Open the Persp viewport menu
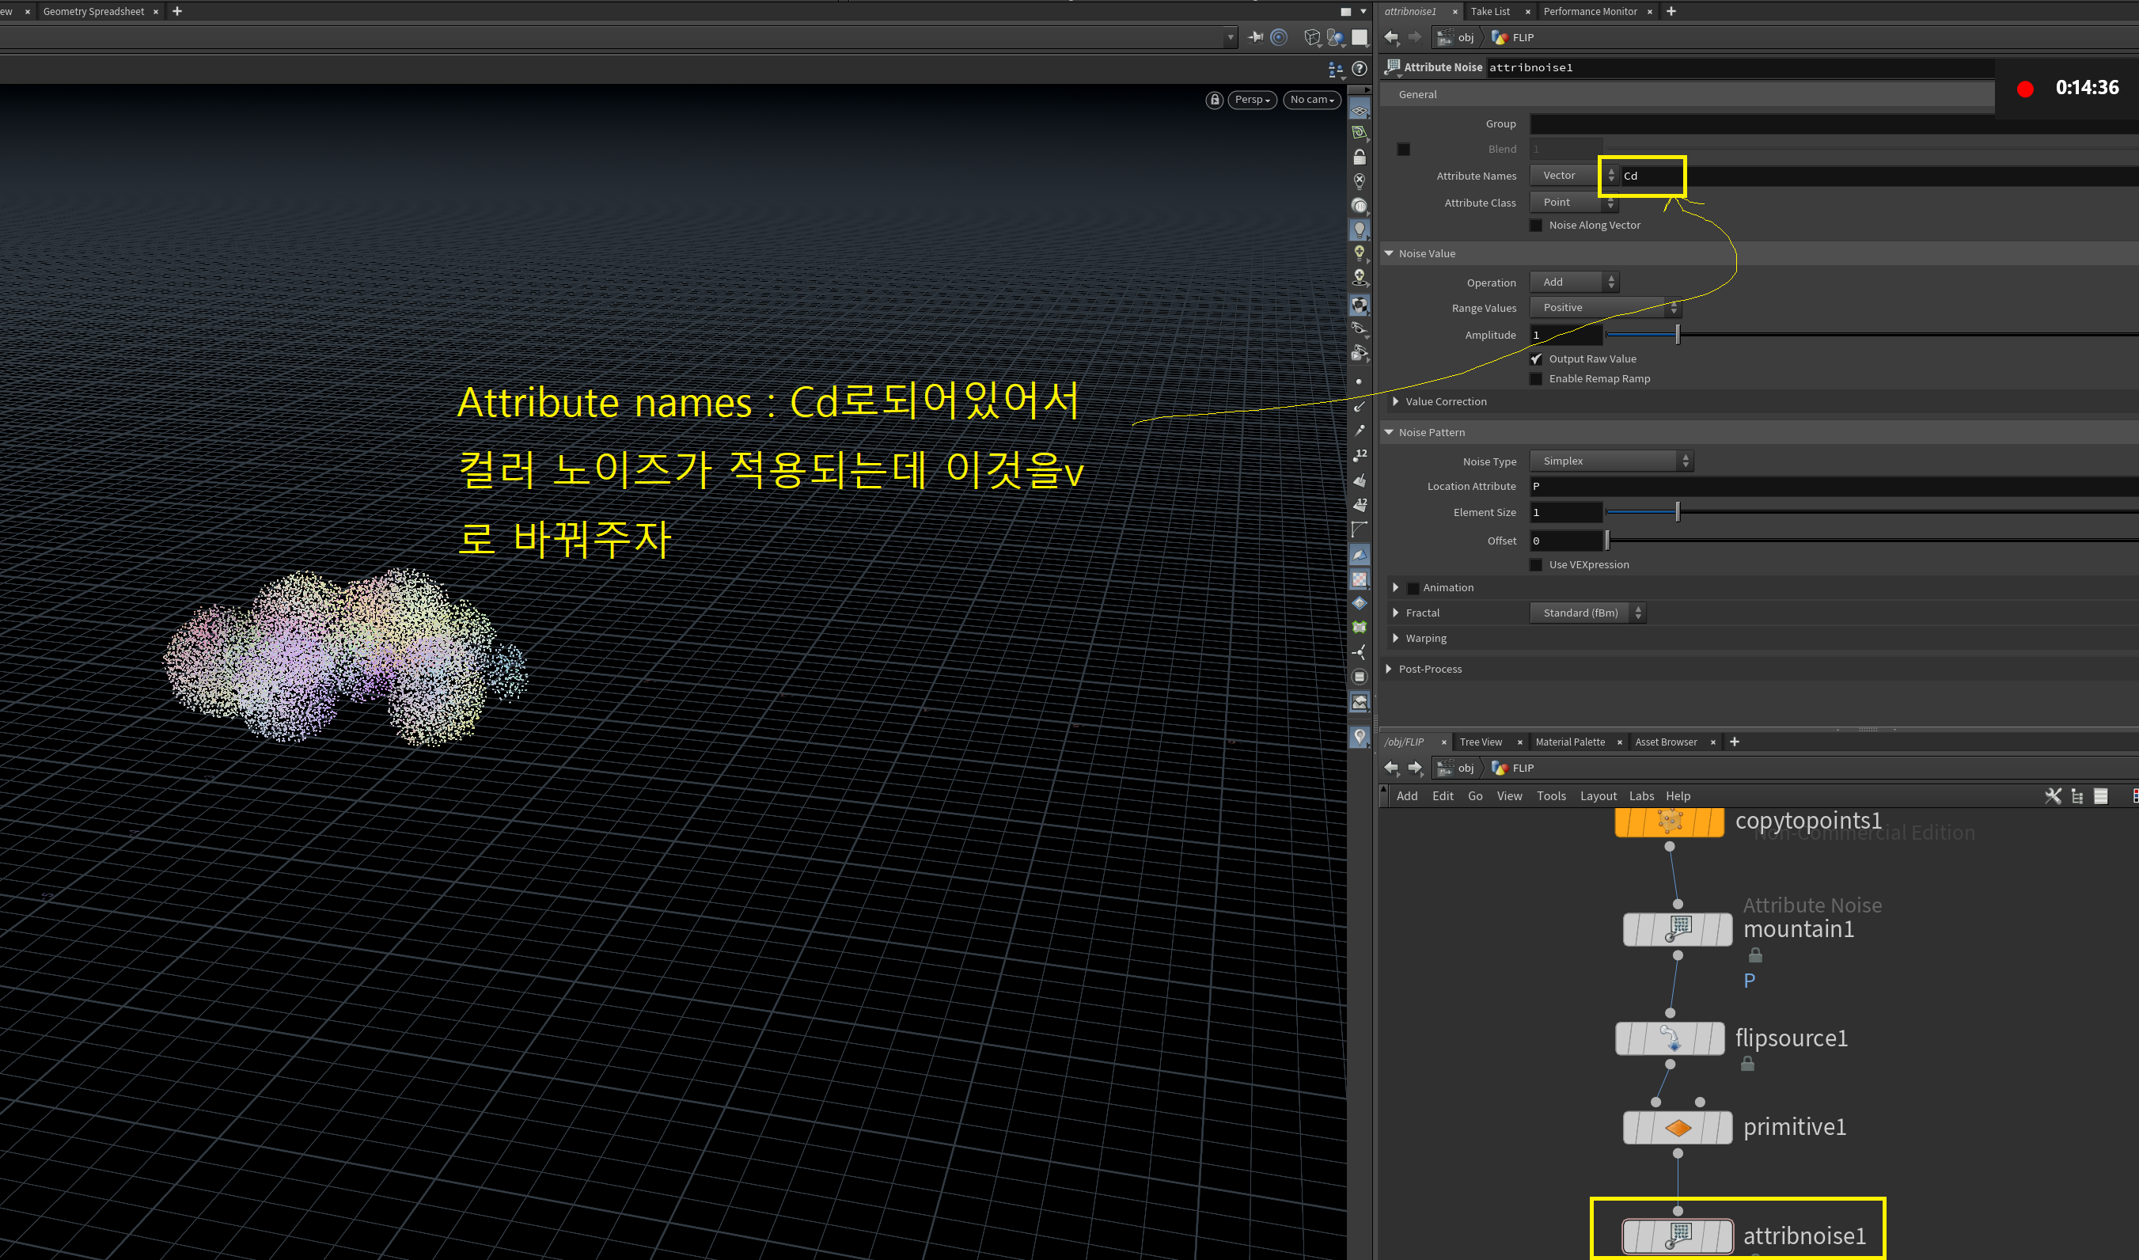The width and height of the screenshot is (2139, 1260). point(1251,101)
